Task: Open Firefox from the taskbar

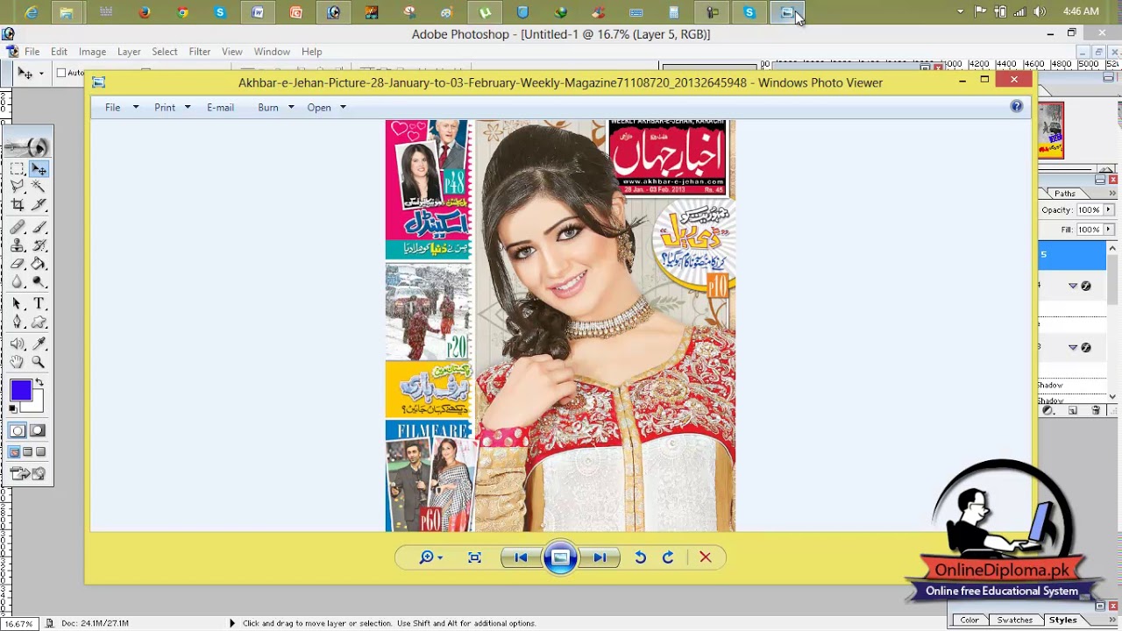Action: click(145, 12)
